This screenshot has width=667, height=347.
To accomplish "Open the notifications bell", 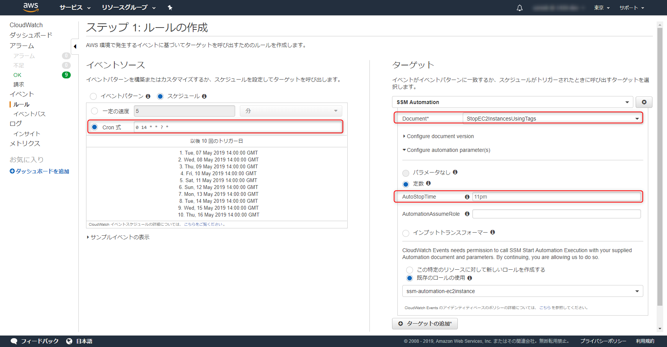I will click(519, 8).
